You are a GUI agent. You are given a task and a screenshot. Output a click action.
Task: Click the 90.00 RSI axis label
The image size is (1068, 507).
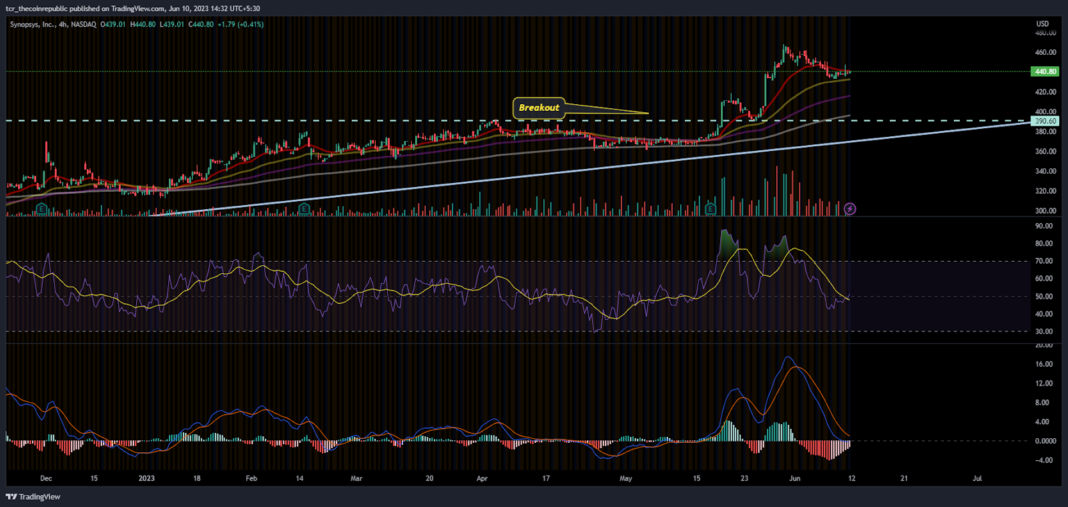click(1044, 226)
